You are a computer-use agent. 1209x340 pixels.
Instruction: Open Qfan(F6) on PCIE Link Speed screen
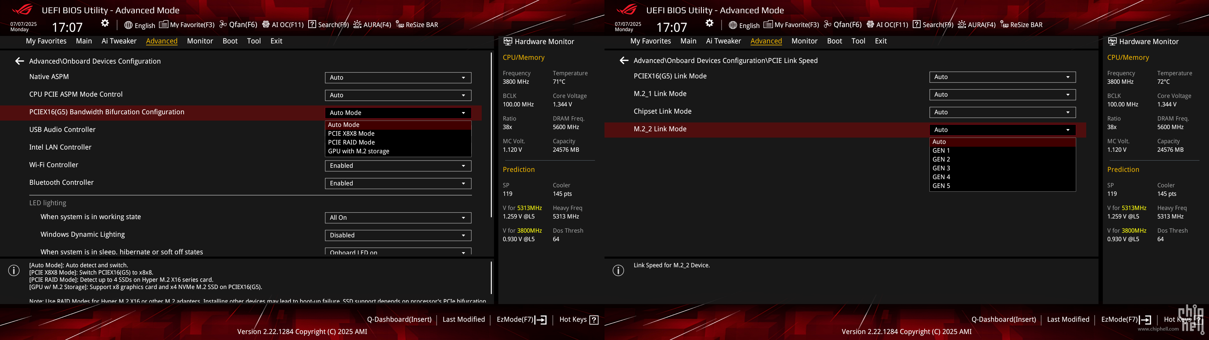[x=843, y=25]
